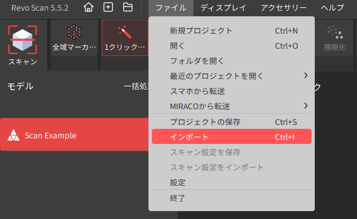Choose 開く from the file menu
357x219 pixels.
(x=232, y=46)
